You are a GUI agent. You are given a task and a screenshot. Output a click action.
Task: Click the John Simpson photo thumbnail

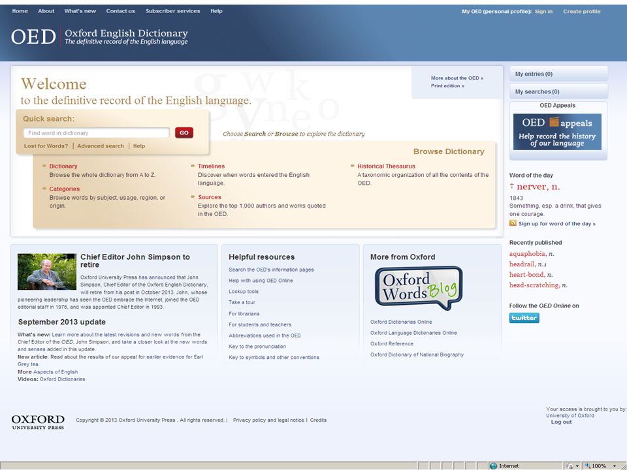coord(47,272)
